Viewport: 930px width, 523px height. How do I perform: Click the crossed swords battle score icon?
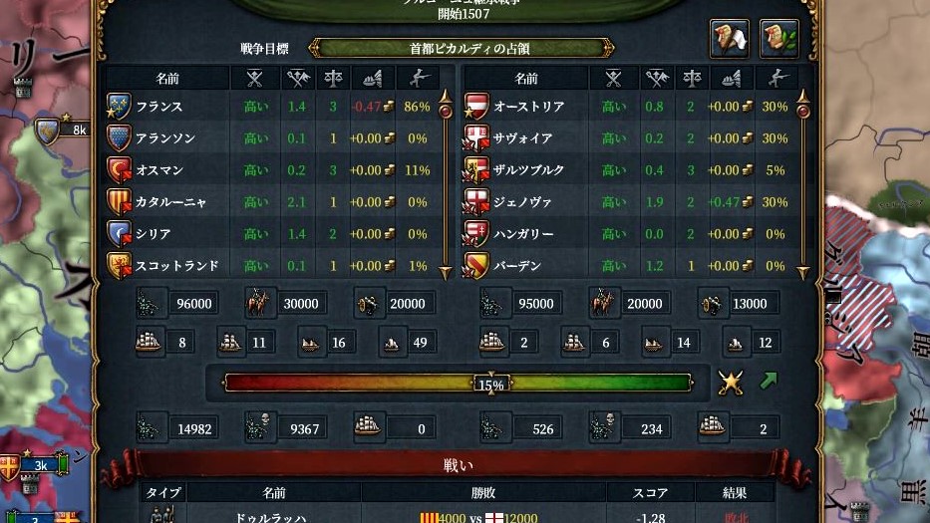coord(731,383)
